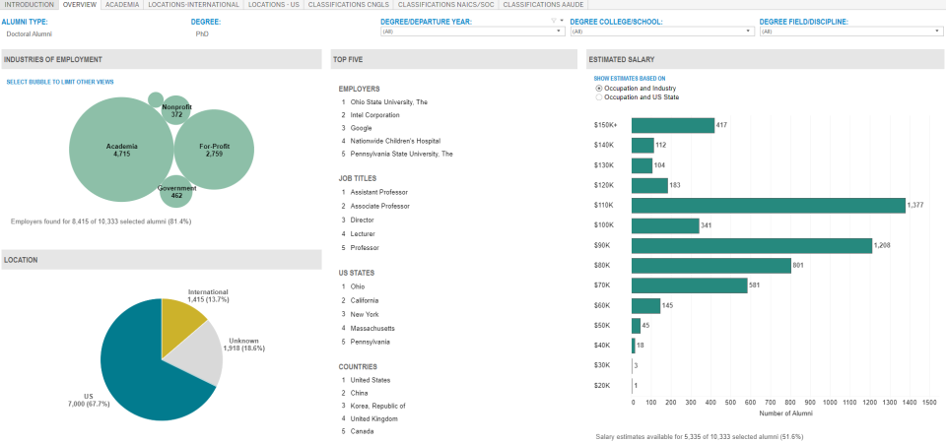Click the $150K+ salary bar
The width and height of the screenshot is (946, 443).
[673, 125]
